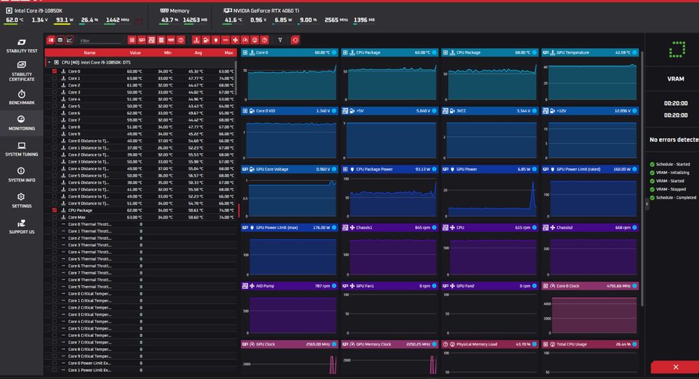Image resolution: width=699 pixels, height=379 pixels.
Task: Click the funnel filter icon
Action: (280, 40)
